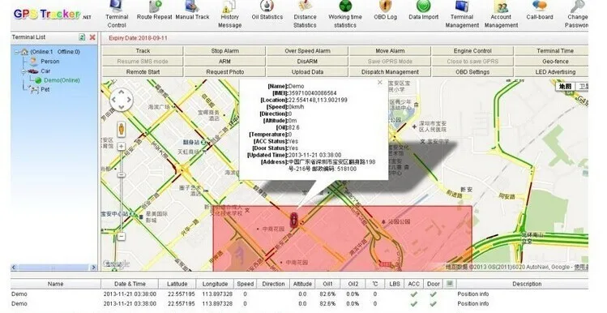607x313 pixels.
Task: Click the grid icon in table header
Action: click(450, 284)
